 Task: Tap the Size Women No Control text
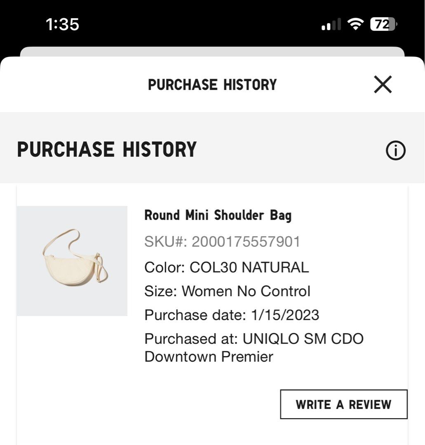[228, 291]
